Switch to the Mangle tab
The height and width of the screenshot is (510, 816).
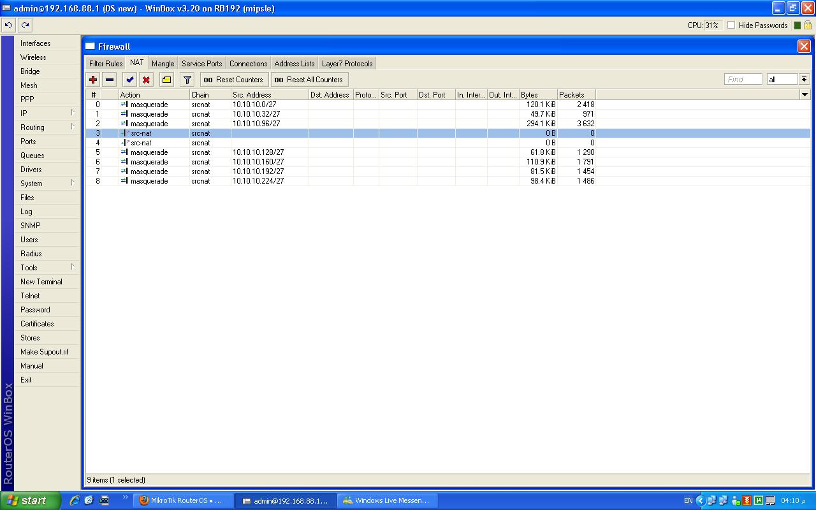click(x=163, y=63)
